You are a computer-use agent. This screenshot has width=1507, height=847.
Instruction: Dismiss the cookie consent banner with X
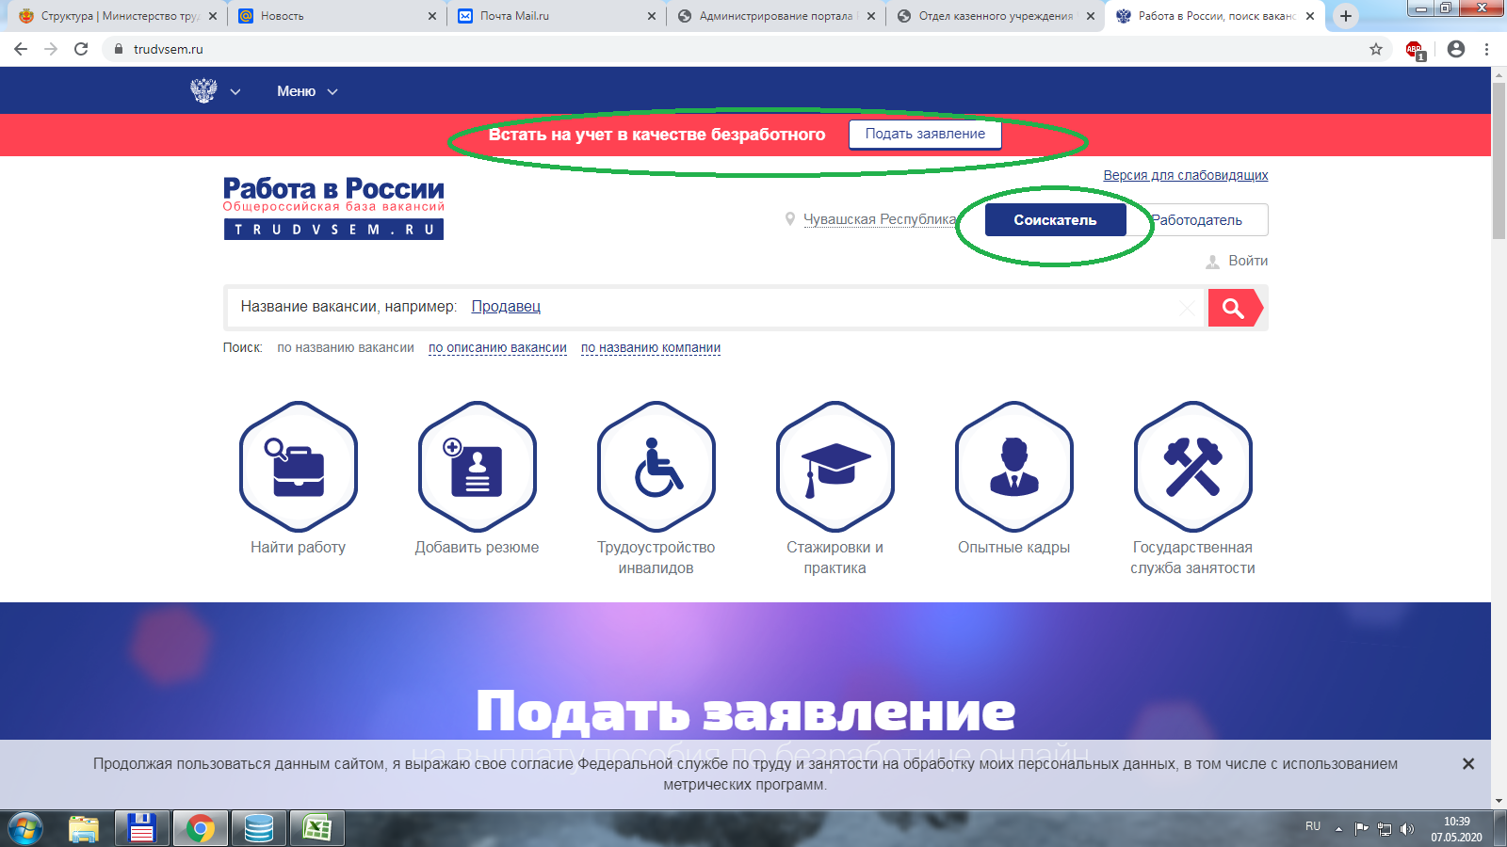coord(1468,764)
